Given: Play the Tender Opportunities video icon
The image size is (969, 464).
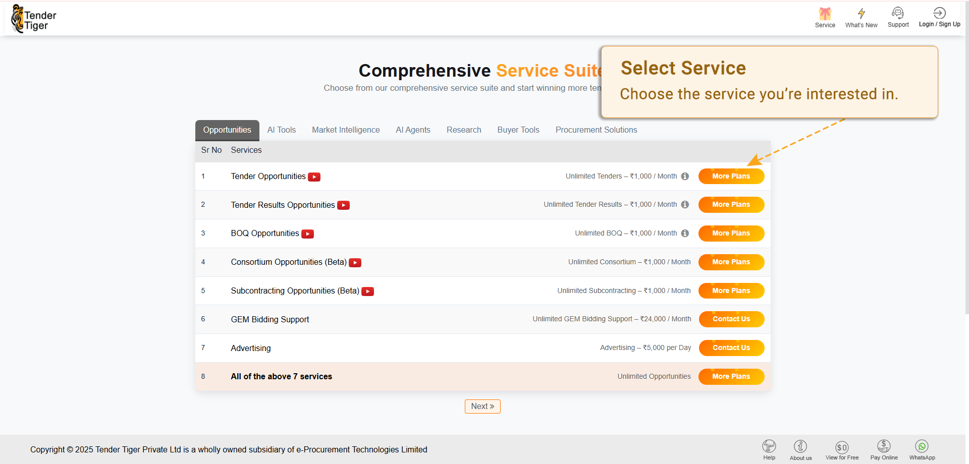Looking at the screenshot, I should pyautogui.click(x=314, y=177).
